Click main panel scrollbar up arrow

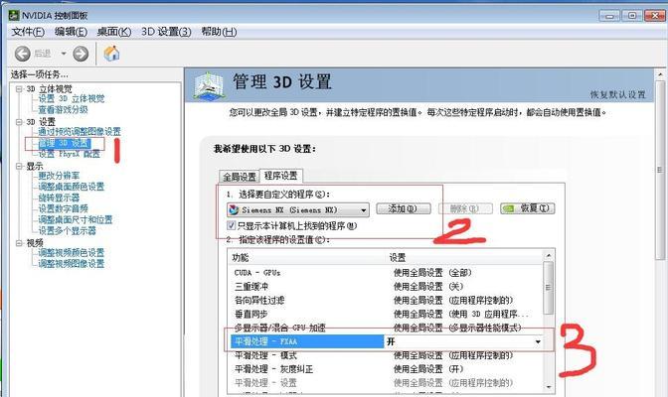coord(660,74)
